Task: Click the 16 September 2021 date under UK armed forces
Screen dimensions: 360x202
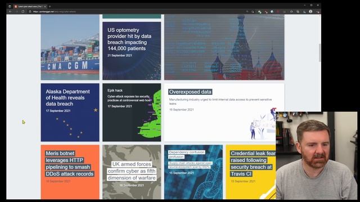Action: pyautogui.click(x=132, y=185)
